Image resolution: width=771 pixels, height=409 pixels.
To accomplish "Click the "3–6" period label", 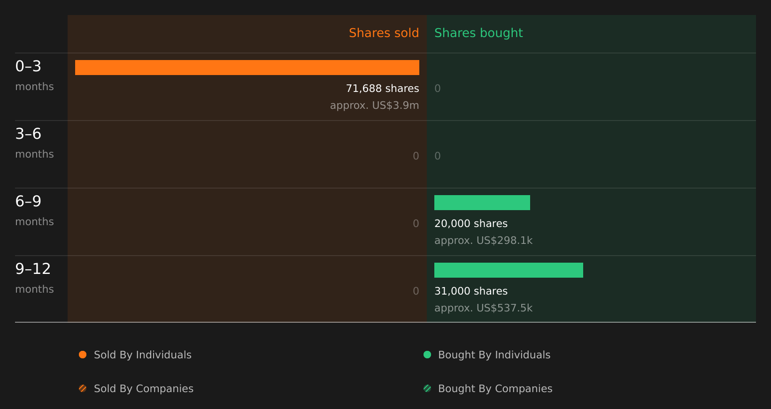I will (28, 134).
